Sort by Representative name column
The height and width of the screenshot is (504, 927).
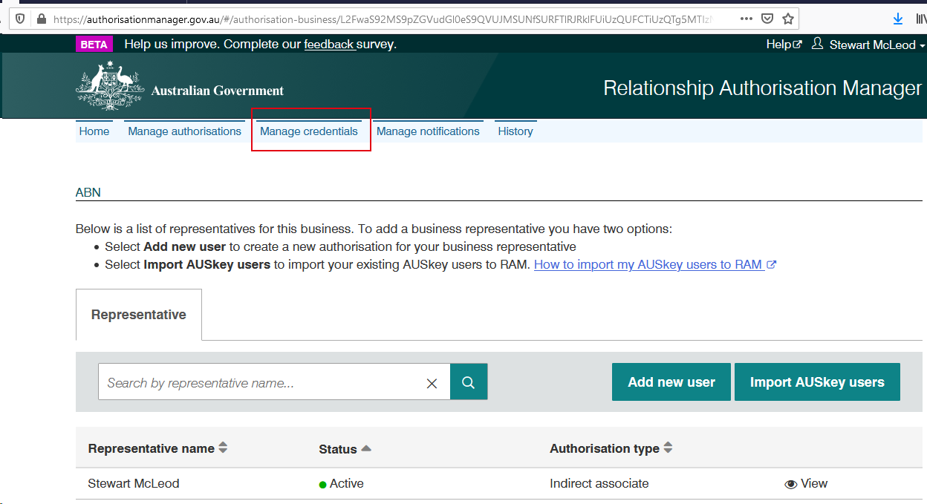point(223,448)
